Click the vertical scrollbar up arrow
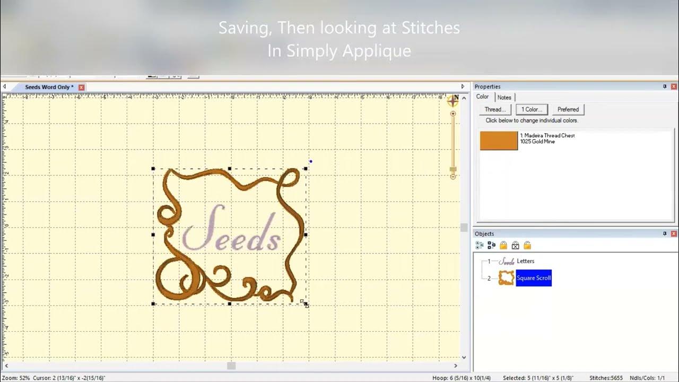This screenshot has width=679, height=382. click(x=464, y=97)
